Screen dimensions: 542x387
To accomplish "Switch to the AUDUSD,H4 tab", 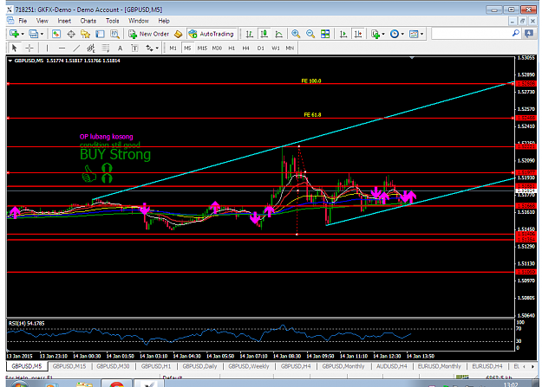I will point(392,366).
